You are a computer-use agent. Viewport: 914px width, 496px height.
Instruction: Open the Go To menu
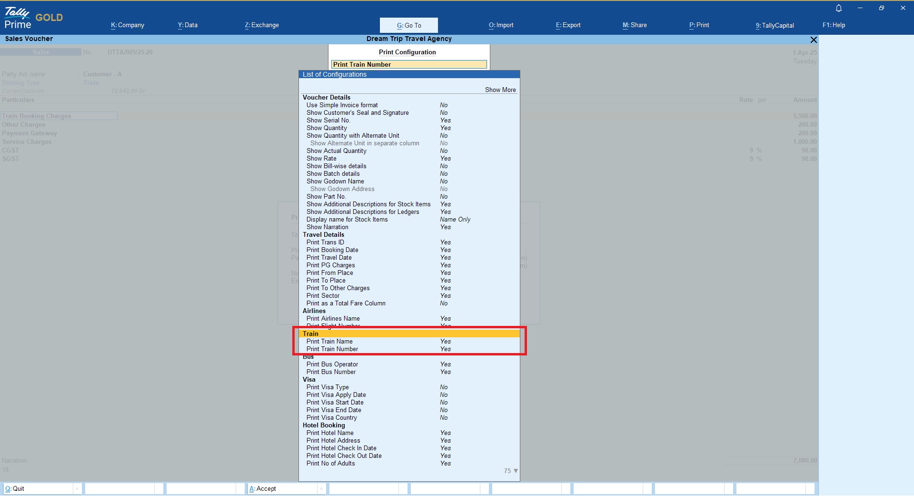(x=408, y=25)
